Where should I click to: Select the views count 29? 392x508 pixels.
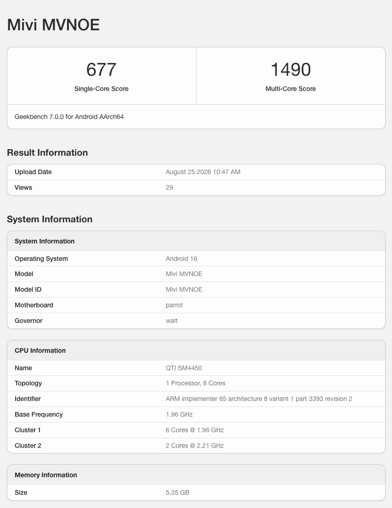169,187
